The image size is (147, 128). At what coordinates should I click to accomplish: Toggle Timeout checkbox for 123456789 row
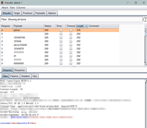[x=71, y=38]
